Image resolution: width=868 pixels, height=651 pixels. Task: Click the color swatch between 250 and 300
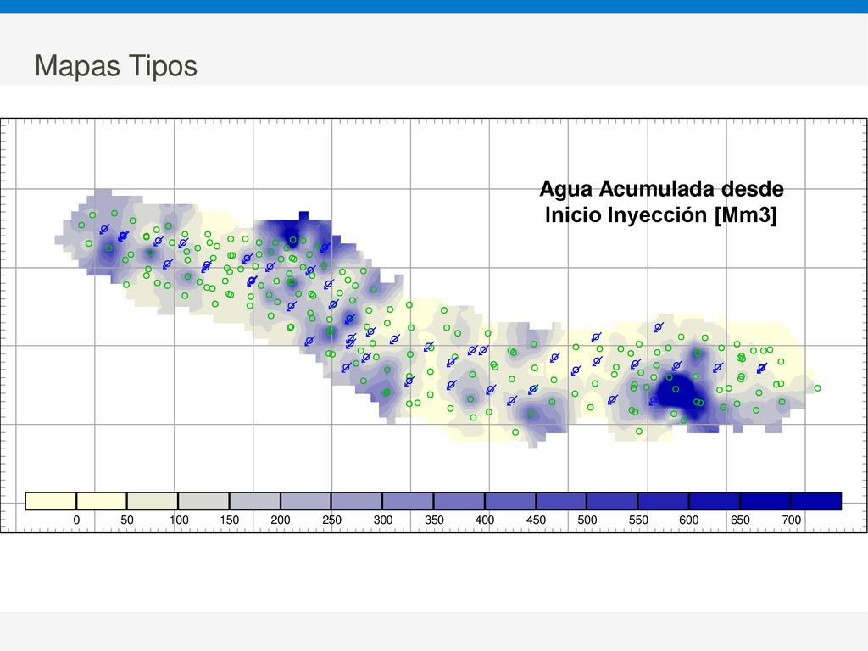pos(357,501)
